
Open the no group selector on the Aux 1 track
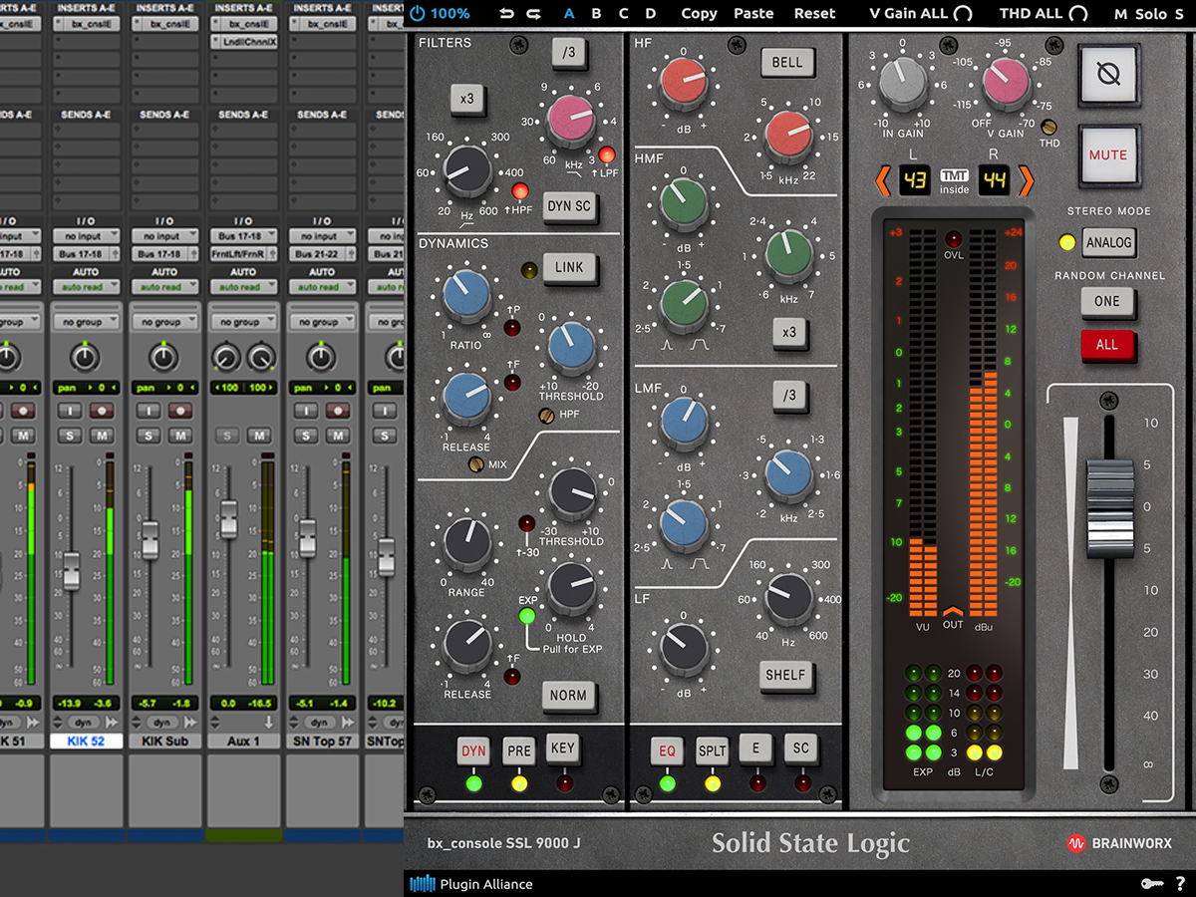coord(243,321)
